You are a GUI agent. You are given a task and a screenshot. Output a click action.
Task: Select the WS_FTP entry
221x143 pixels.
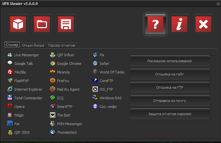point(103,89)
